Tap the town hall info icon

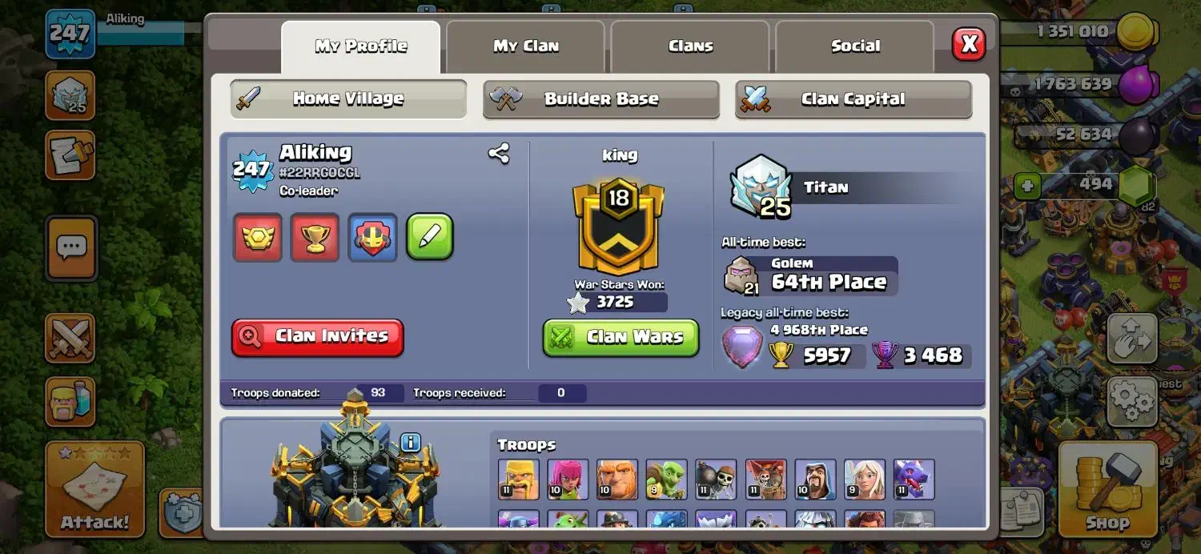410,442
